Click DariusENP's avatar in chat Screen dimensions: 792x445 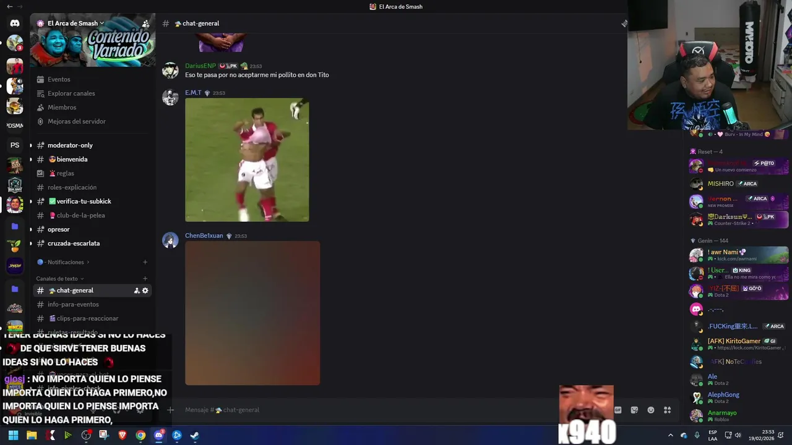[x=170, y=70]
